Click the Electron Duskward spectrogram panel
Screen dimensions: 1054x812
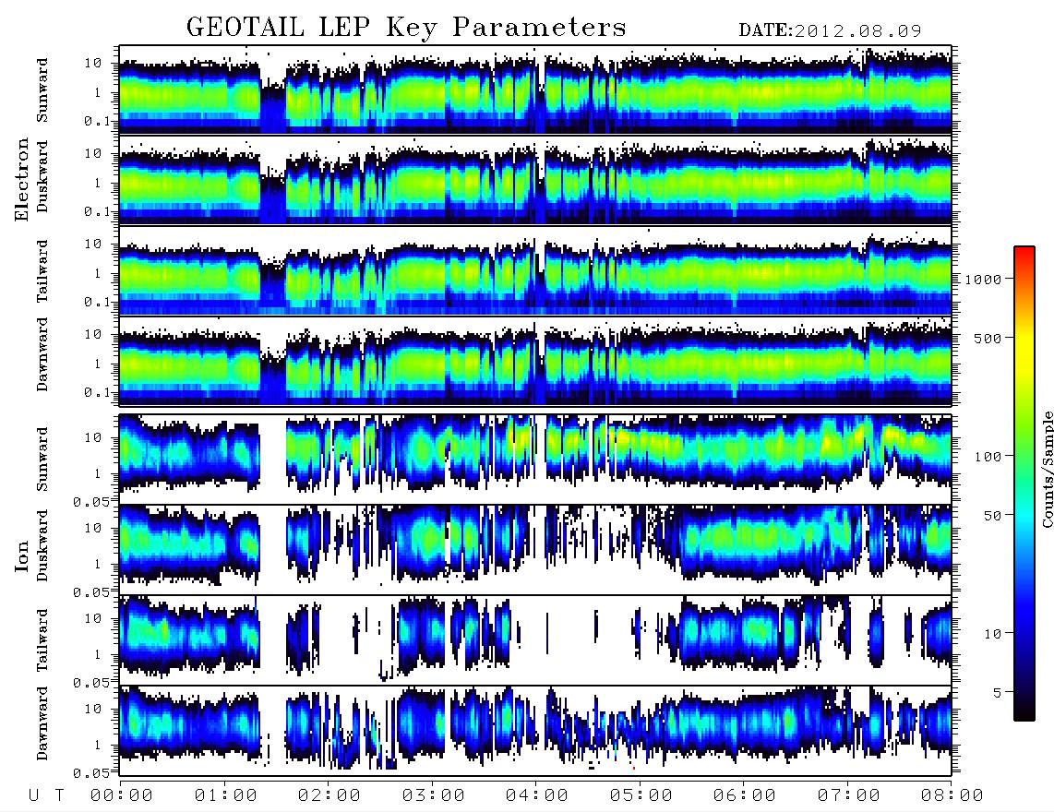[x=535, y=179]
